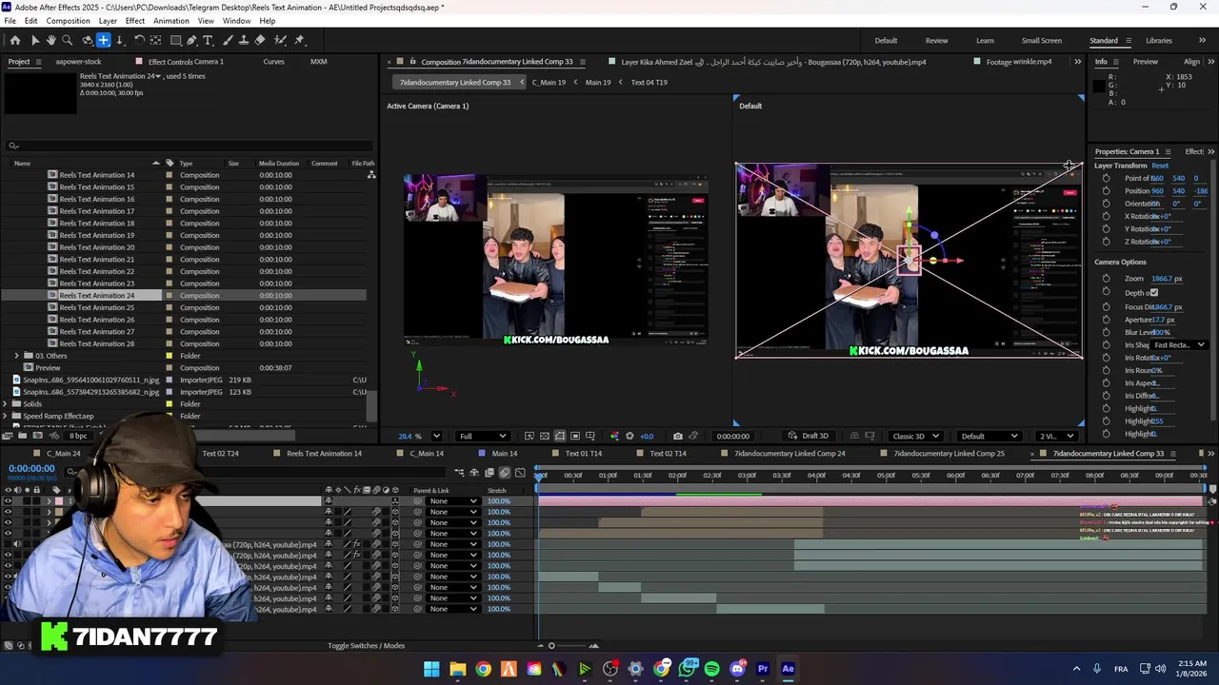This screenshot has height=685, width=1219.
Task: Select the Orbit camera tool
Action: [87, 40]
